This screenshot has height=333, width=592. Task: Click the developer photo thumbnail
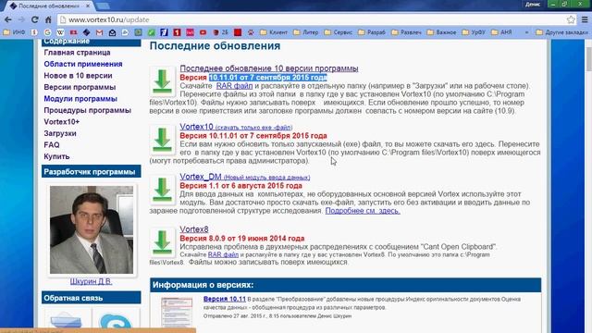92,229
